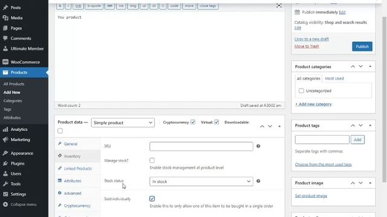
Task: Collapse the Product tags panel
Action: pyautogui.click(x=370, y=125)
